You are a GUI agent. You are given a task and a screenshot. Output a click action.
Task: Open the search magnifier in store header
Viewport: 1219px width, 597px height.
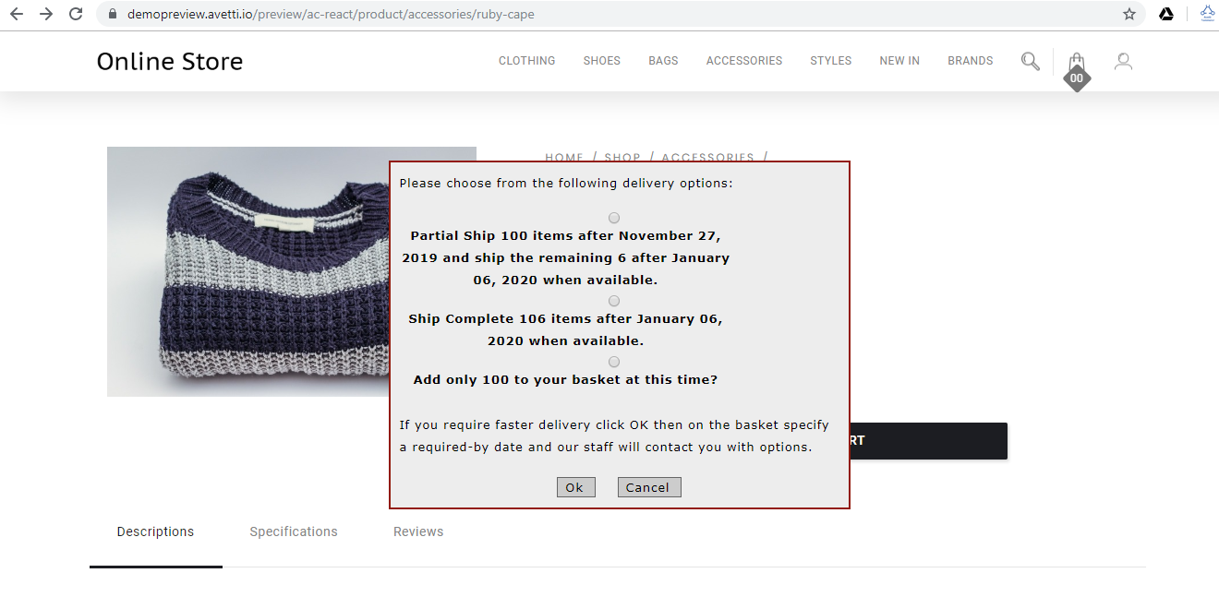point(1031,61)
